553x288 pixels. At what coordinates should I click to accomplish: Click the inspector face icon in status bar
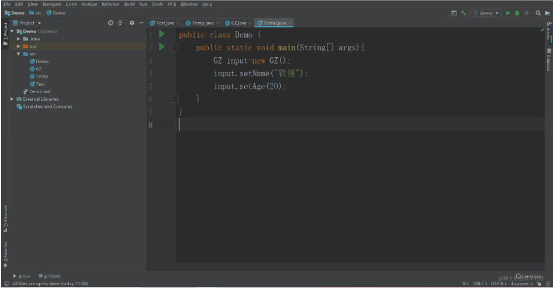548,283
